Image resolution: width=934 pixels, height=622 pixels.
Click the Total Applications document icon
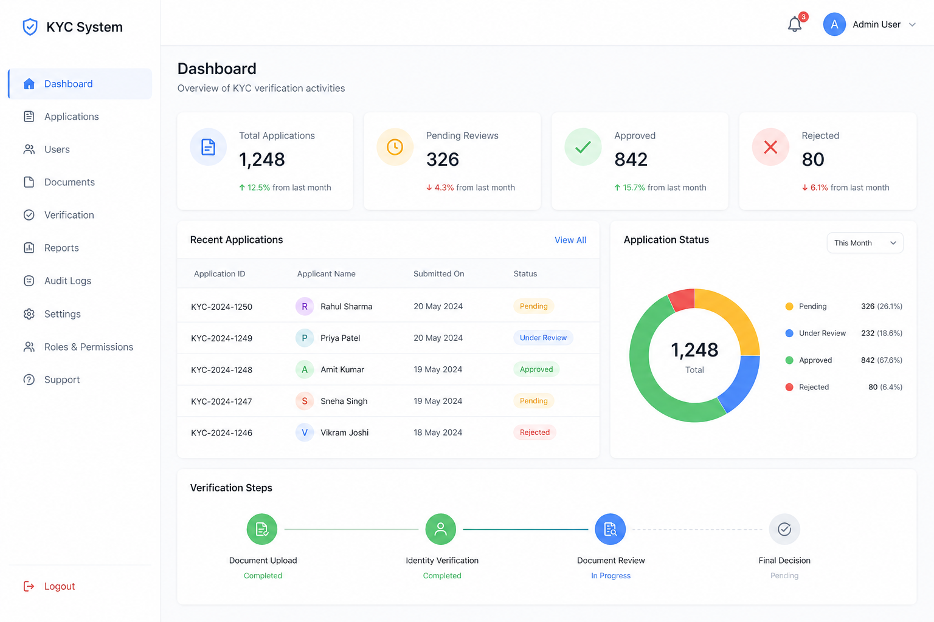208,147
